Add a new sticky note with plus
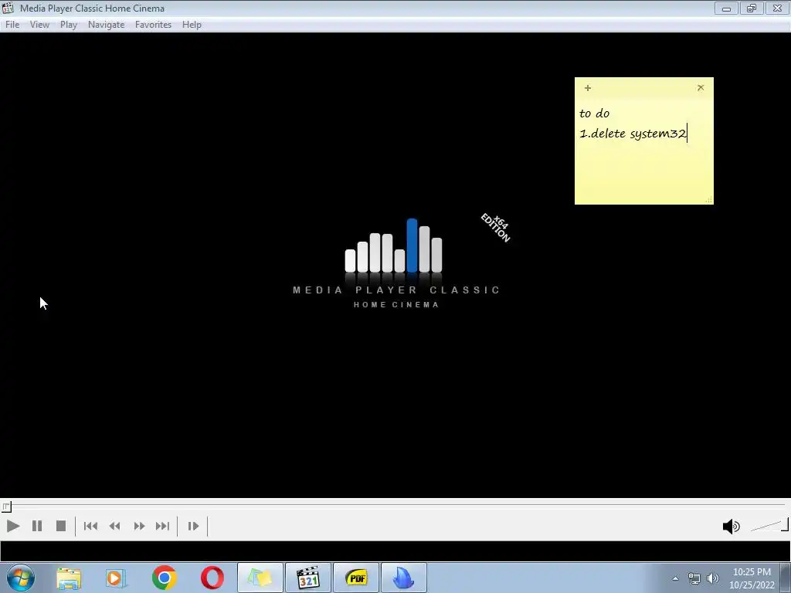 pos(588,88)
